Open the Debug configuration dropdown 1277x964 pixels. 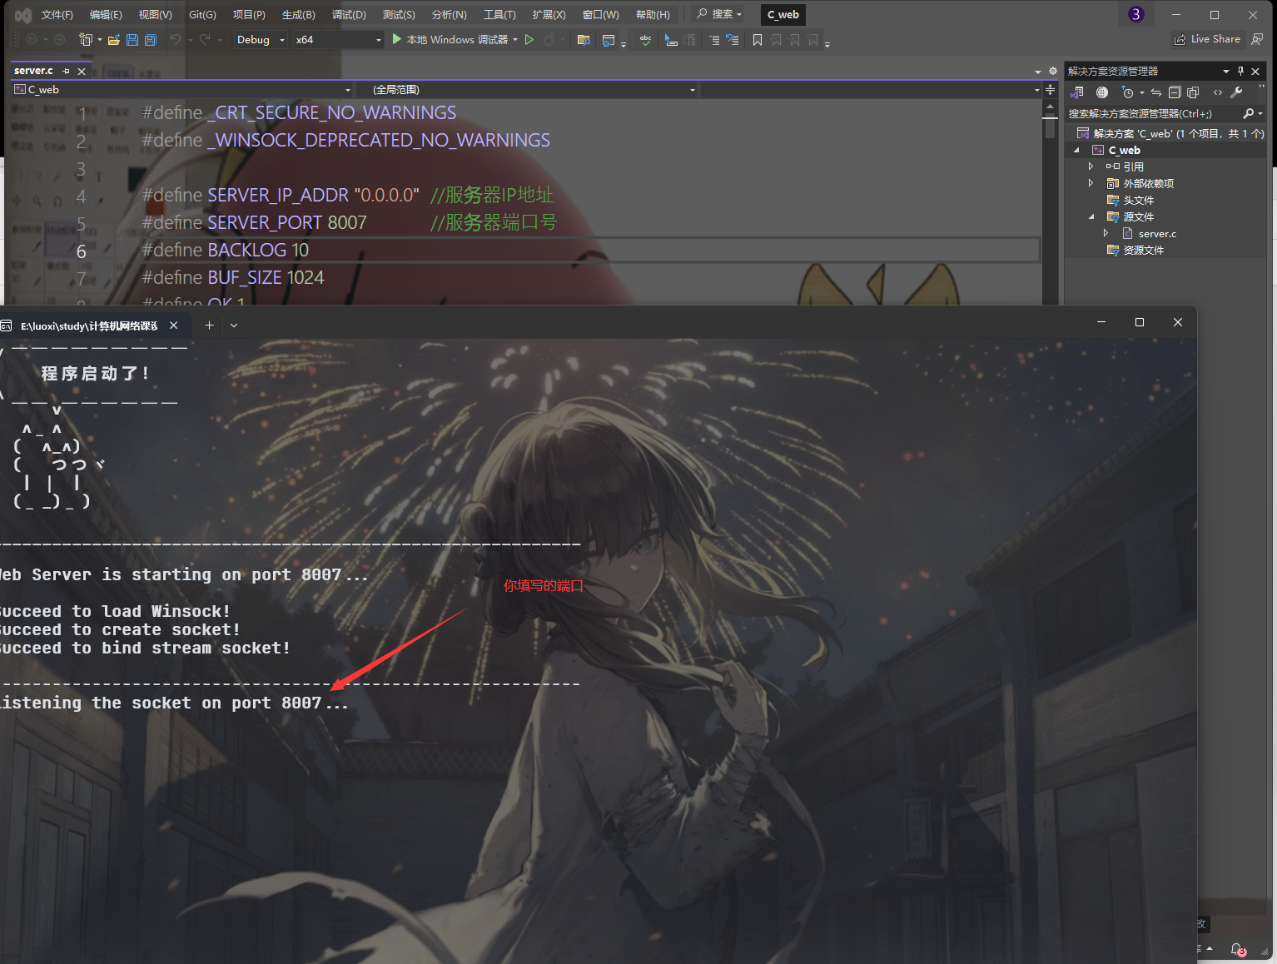coord(261,39)
